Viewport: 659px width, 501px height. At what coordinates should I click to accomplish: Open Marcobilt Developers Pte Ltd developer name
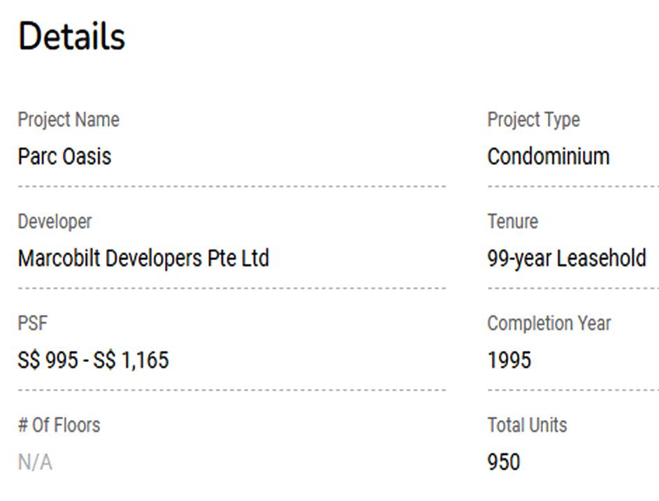pyautogui.click(x=143, y=259)
